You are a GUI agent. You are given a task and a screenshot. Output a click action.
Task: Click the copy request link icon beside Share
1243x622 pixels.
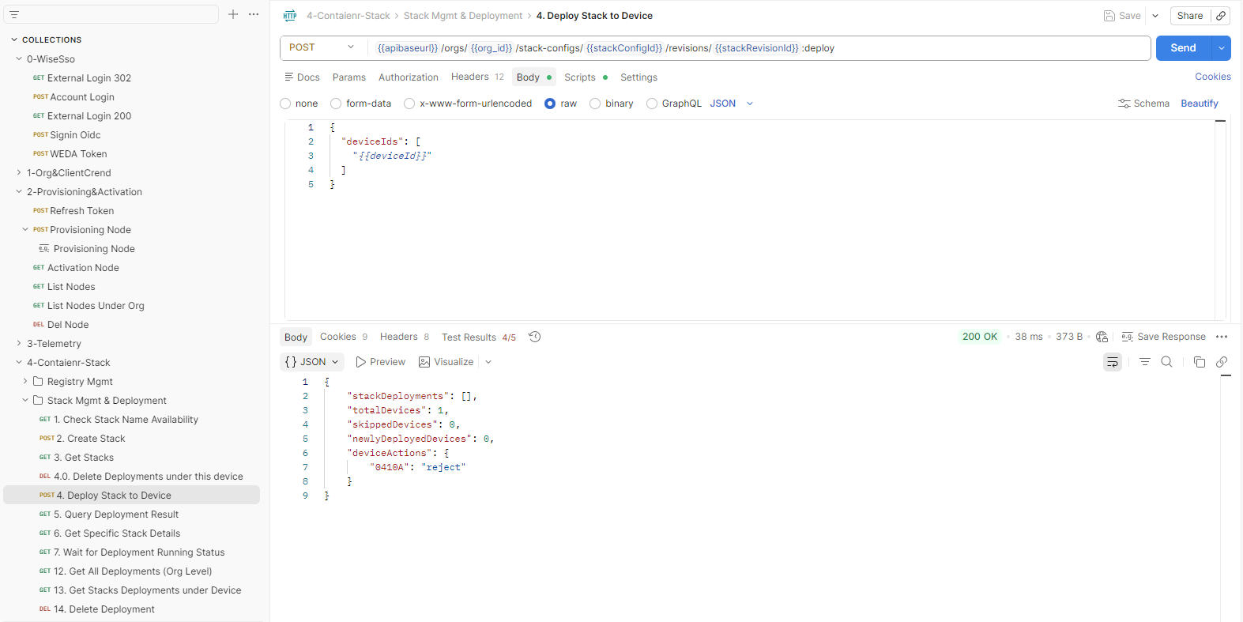click(x=1221, y=16)
